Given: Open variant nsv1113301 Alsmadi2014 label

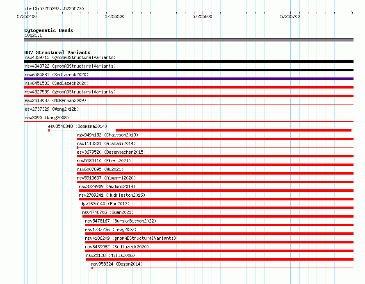Looking at the screenshot, I should 106,143.
